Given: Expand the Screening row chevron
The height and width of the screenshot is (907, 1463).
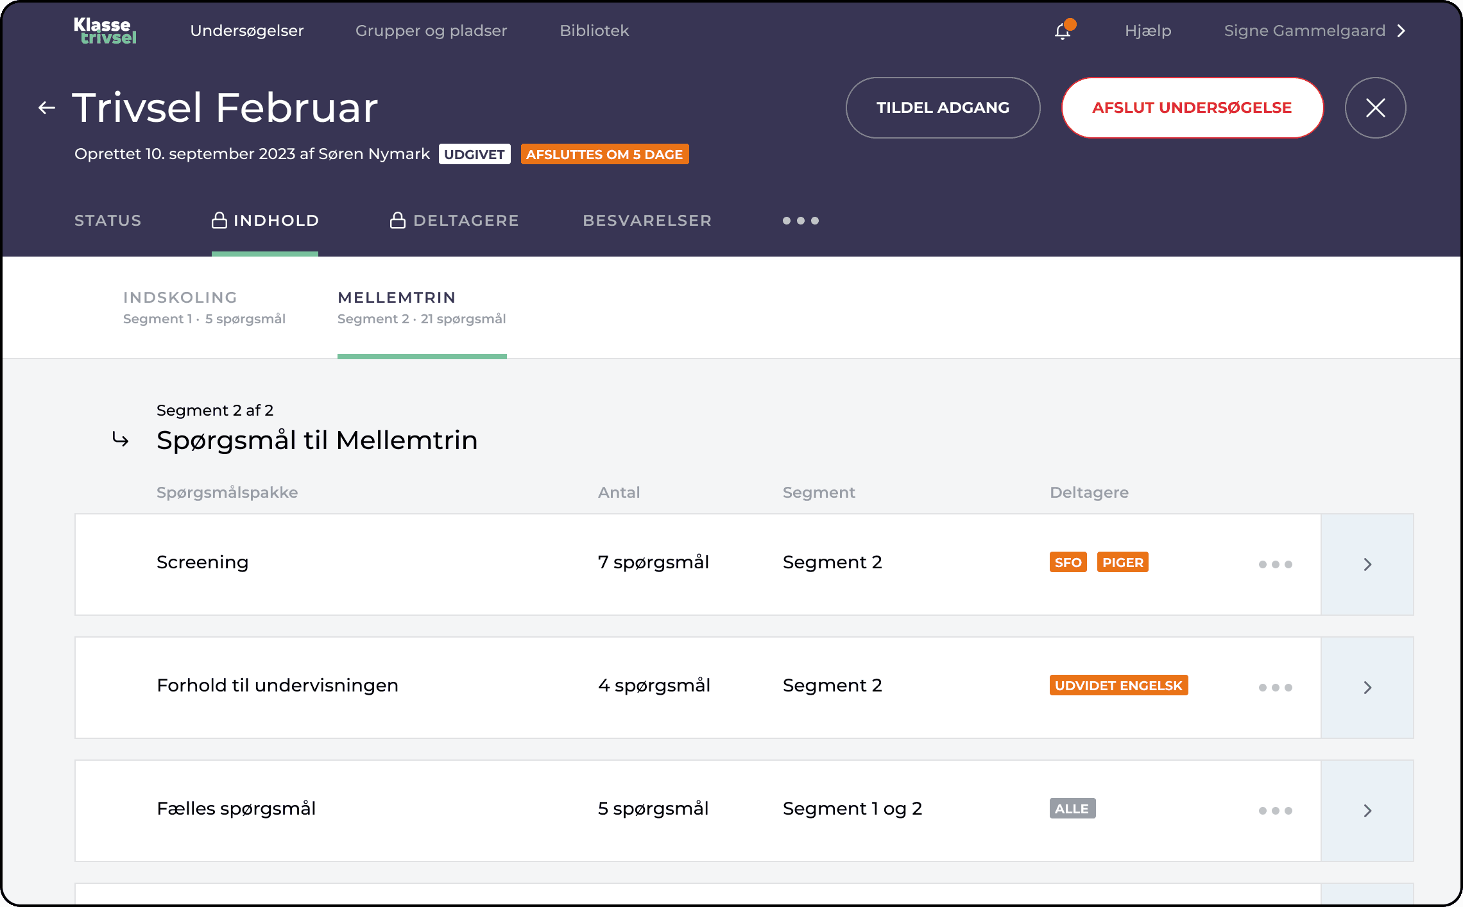Looking at the screenshot, I should [1367, 564].
